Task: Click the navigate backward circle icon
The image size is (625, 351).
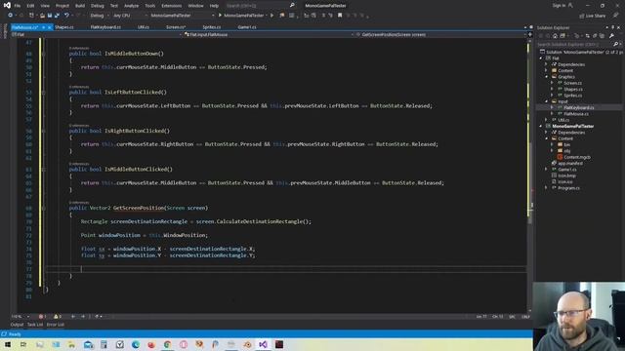Action: click(10, 16)
